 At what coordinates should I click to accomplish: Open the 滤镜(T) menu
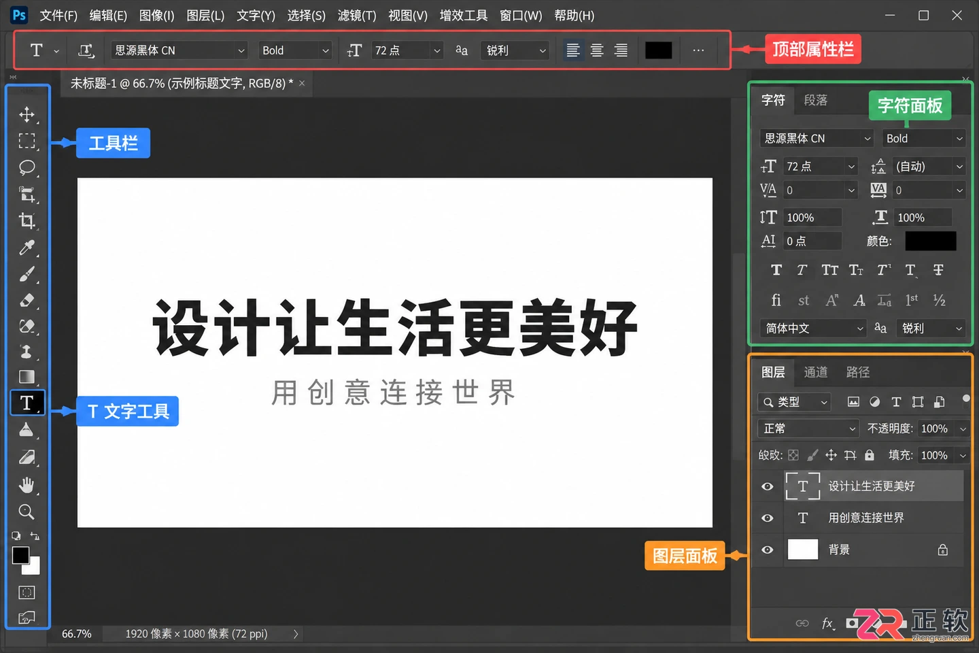357,15
